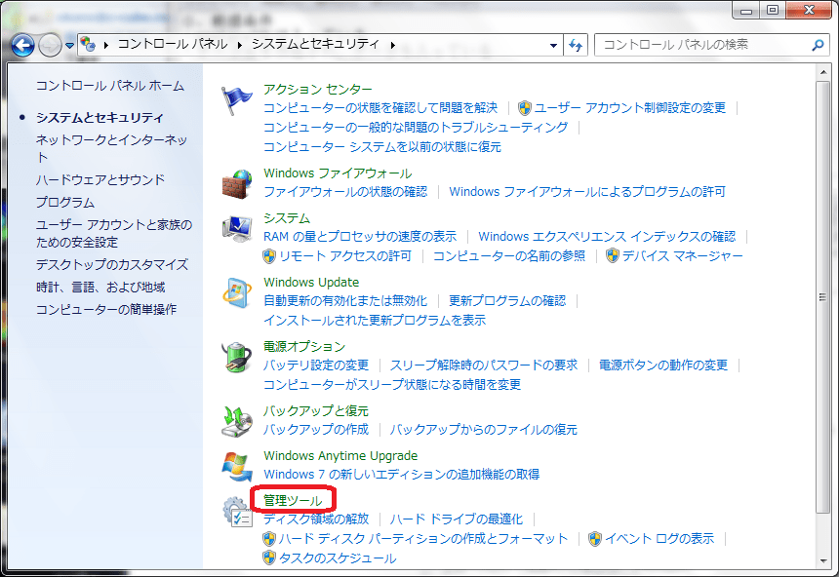
Task: Expand the breadcrumb arrow before コントロール パネル
Action: point(106,45)
